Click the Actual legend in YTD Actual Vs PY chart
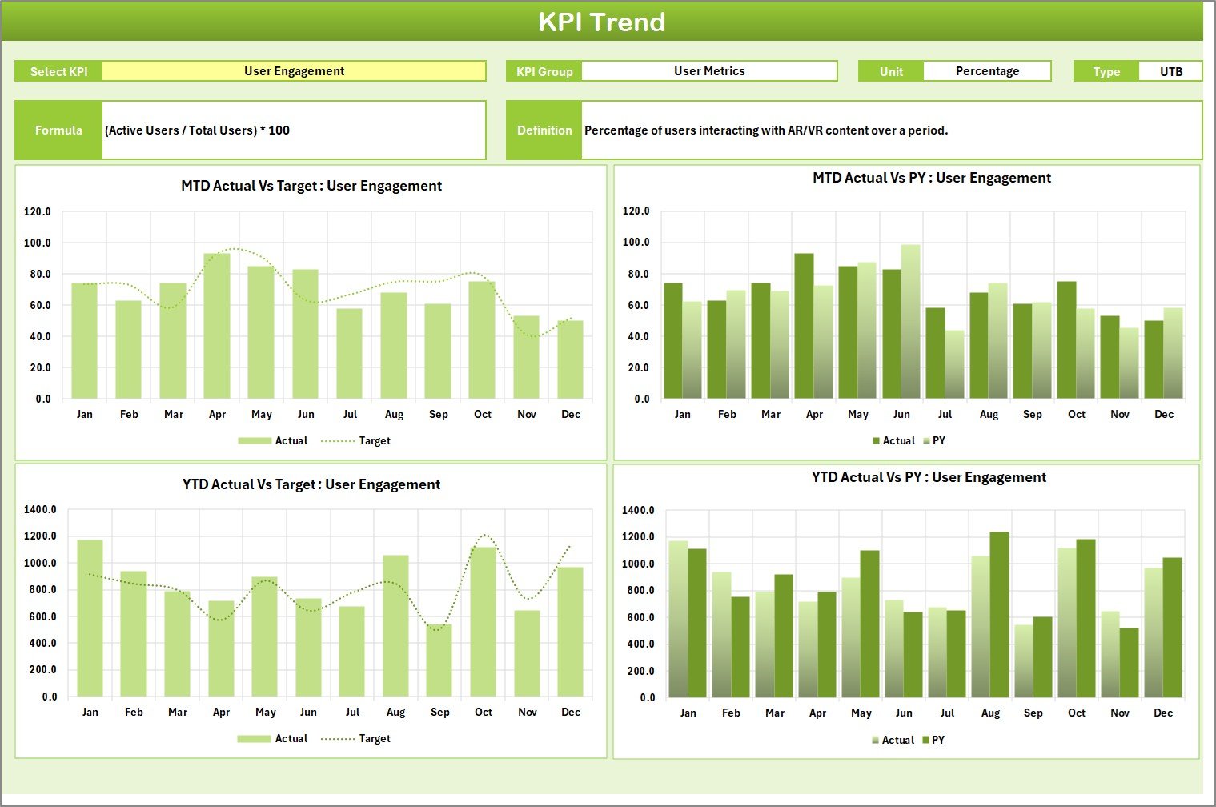 tap(897, 740)
